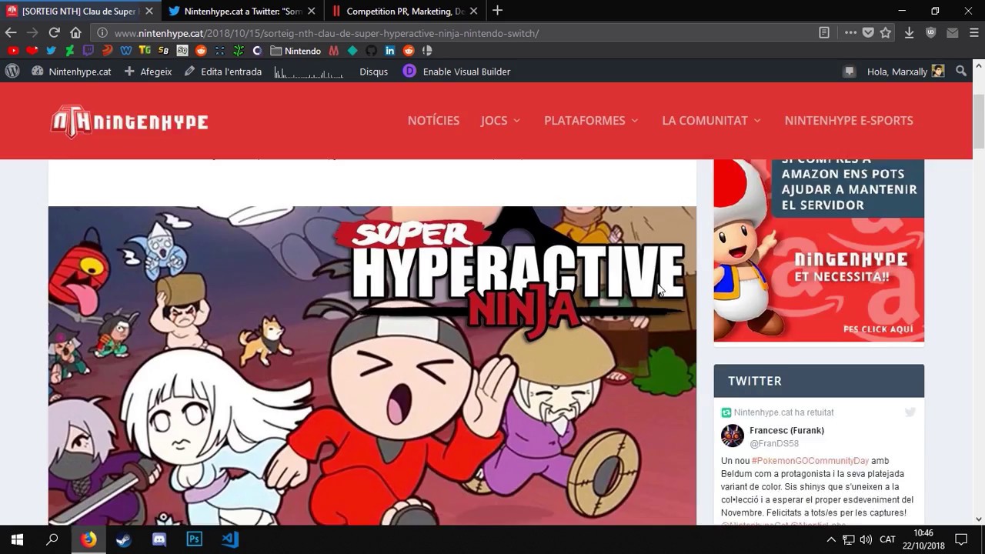Viewport: 985px width, 554px height.
Task: Close the Competition PR, Marketing tab
Action: tap(473, 11)
